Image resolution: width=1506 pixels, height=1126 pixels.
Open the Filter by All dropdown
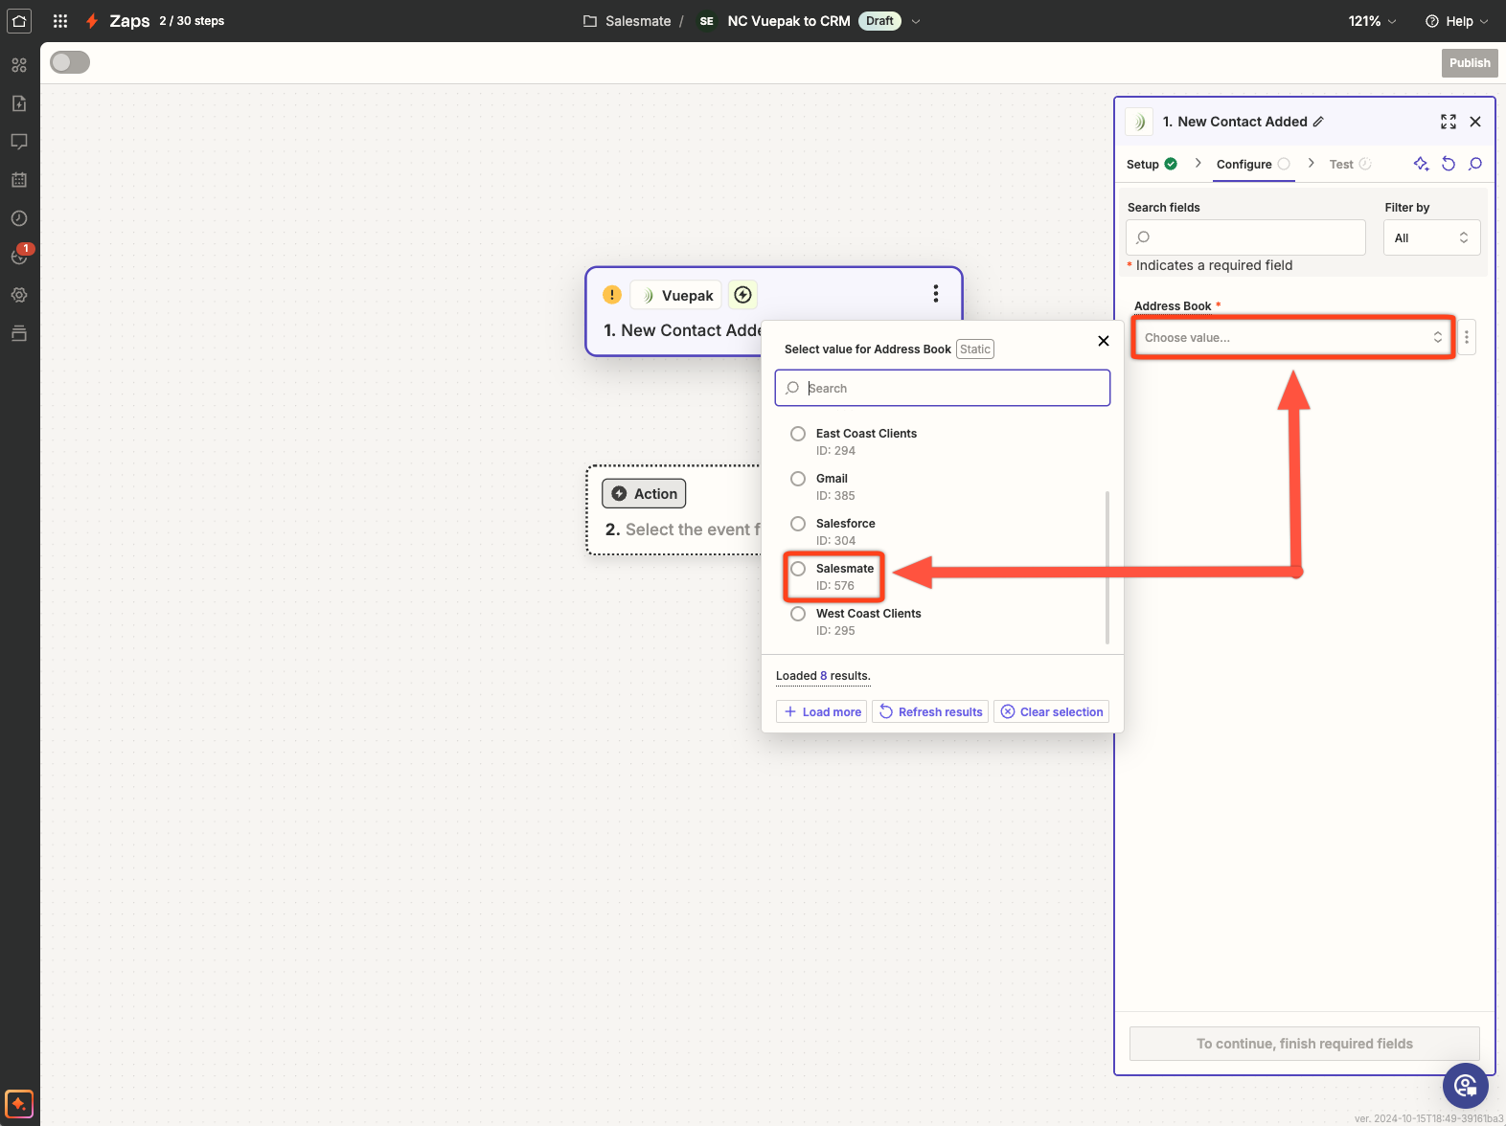coord(1431,237)
